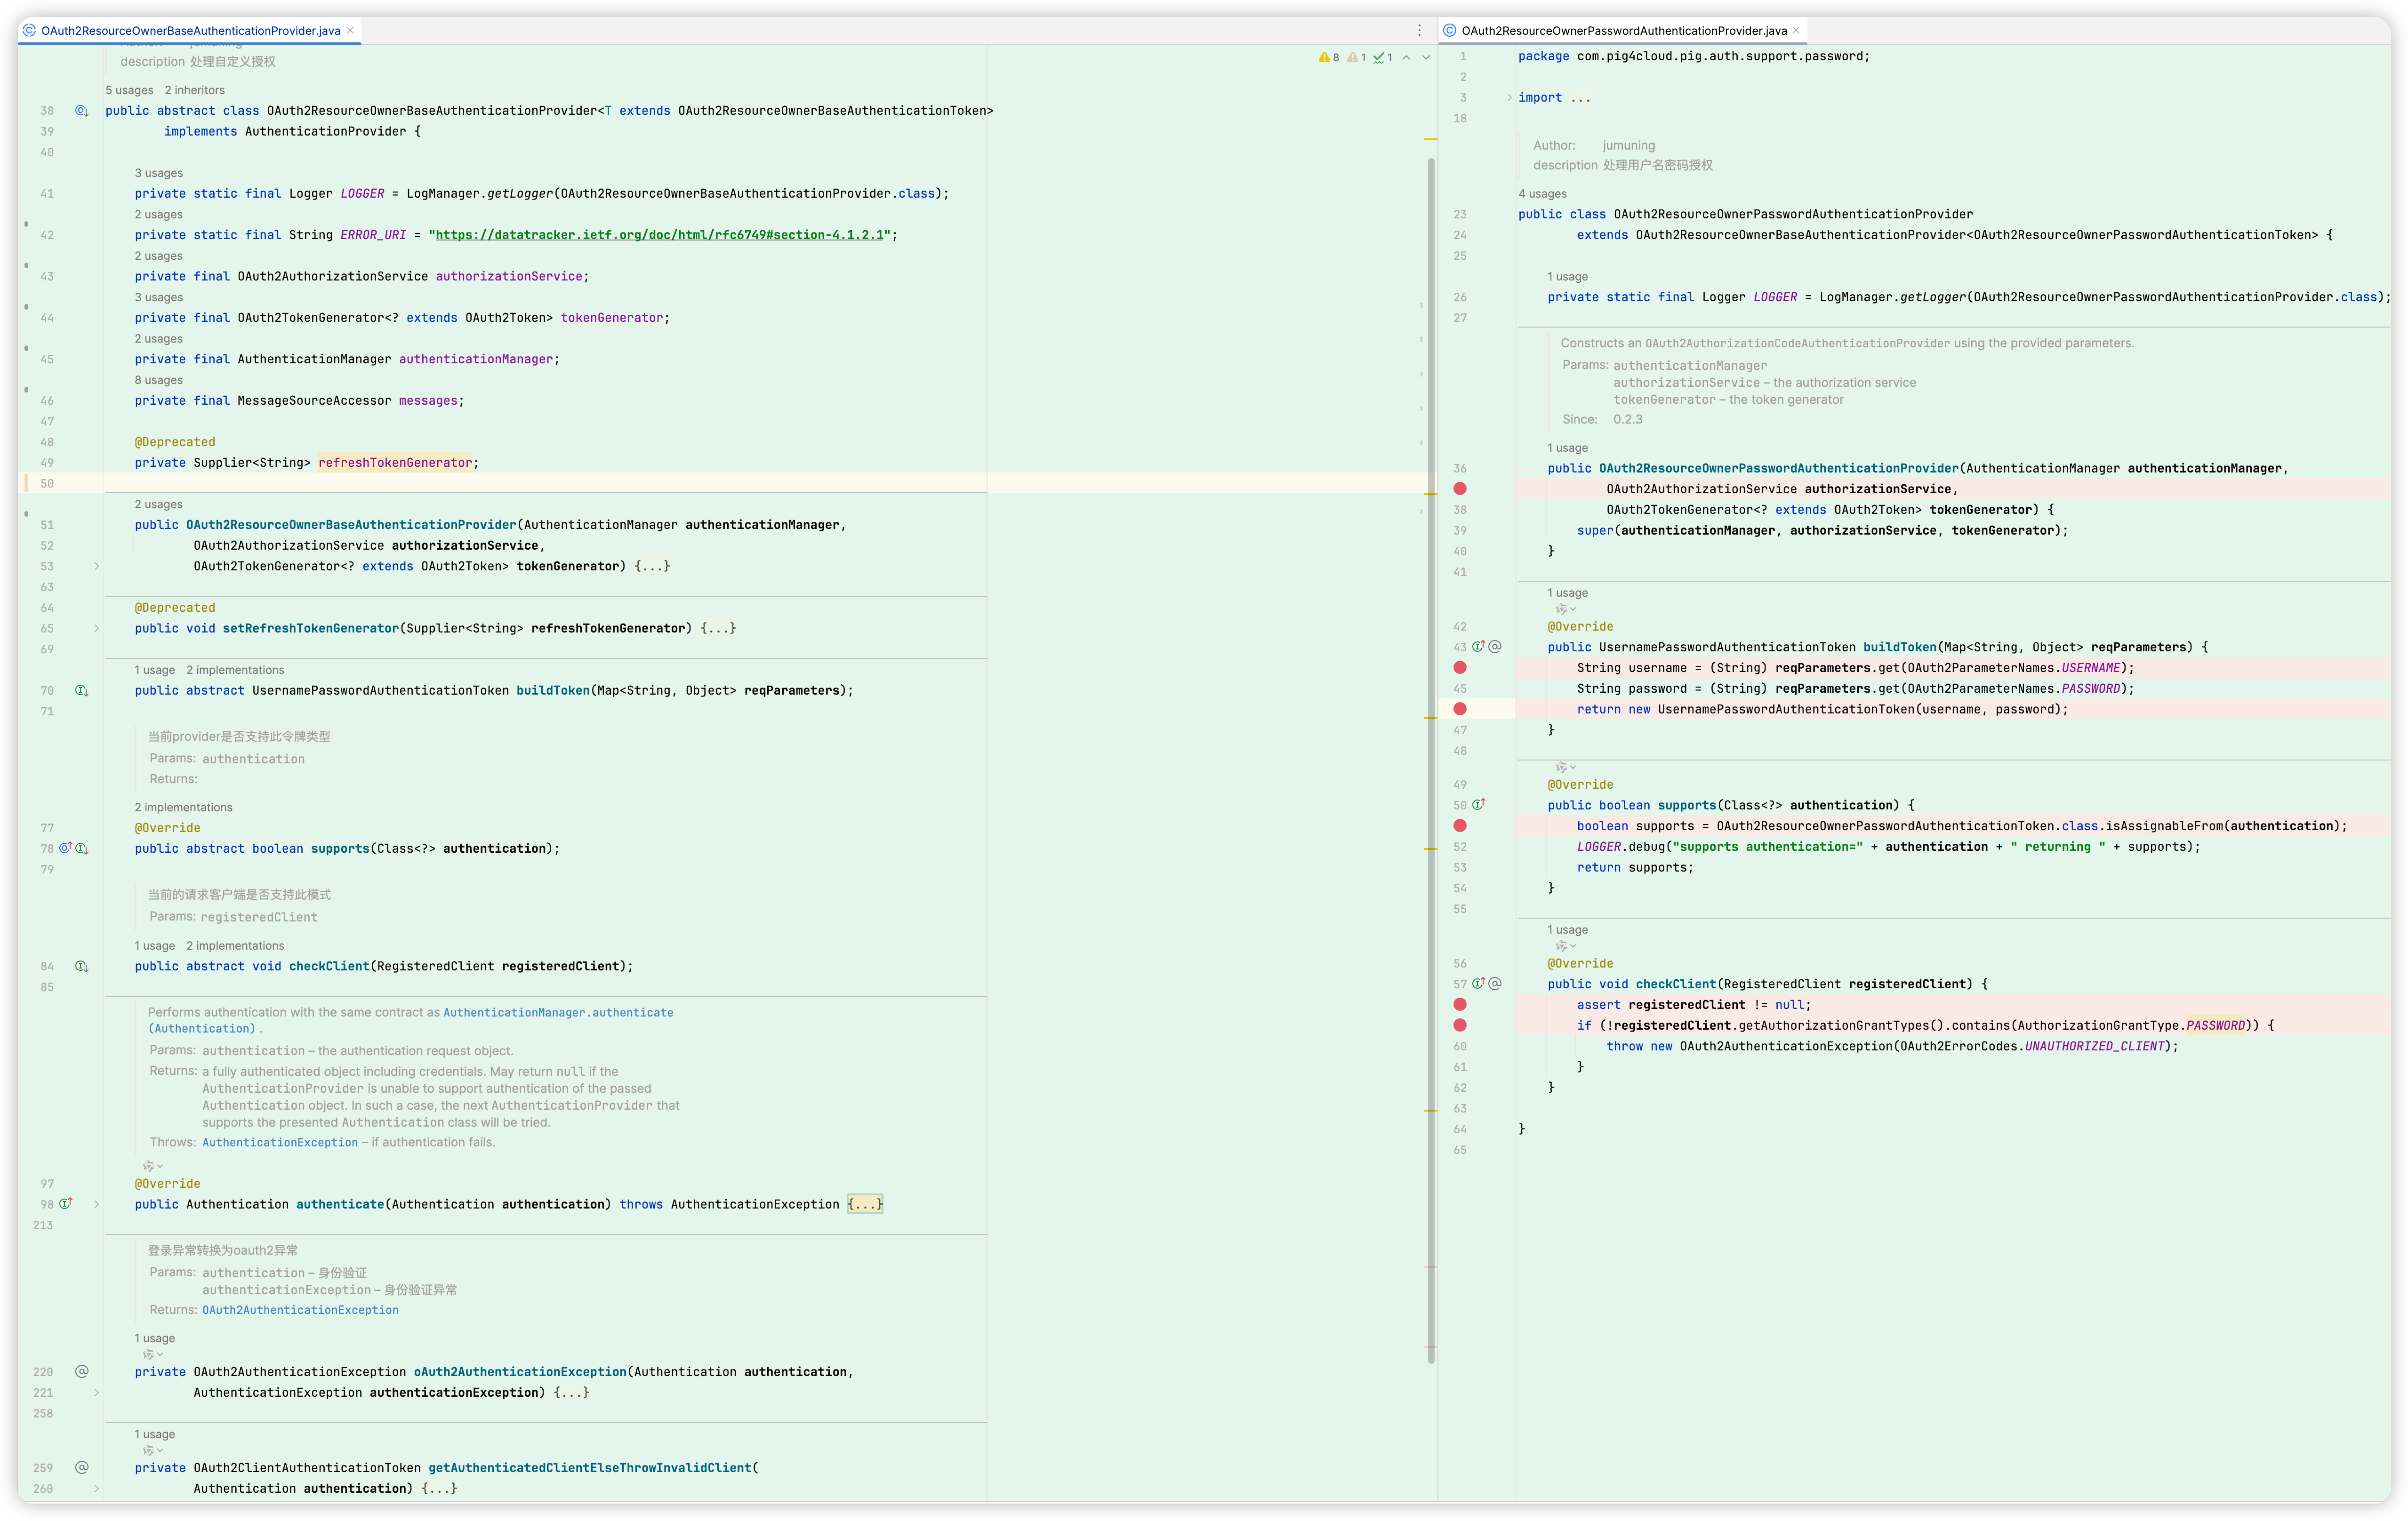Expand the authenticate method using the line 98 fold arrow
The image size is (2408, 1521).
pyautogui.click(x=96, y=1204)
